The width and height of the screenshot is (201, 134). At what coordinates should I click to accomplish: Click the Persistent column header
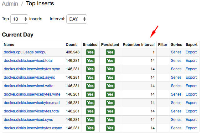coord(110,45)
